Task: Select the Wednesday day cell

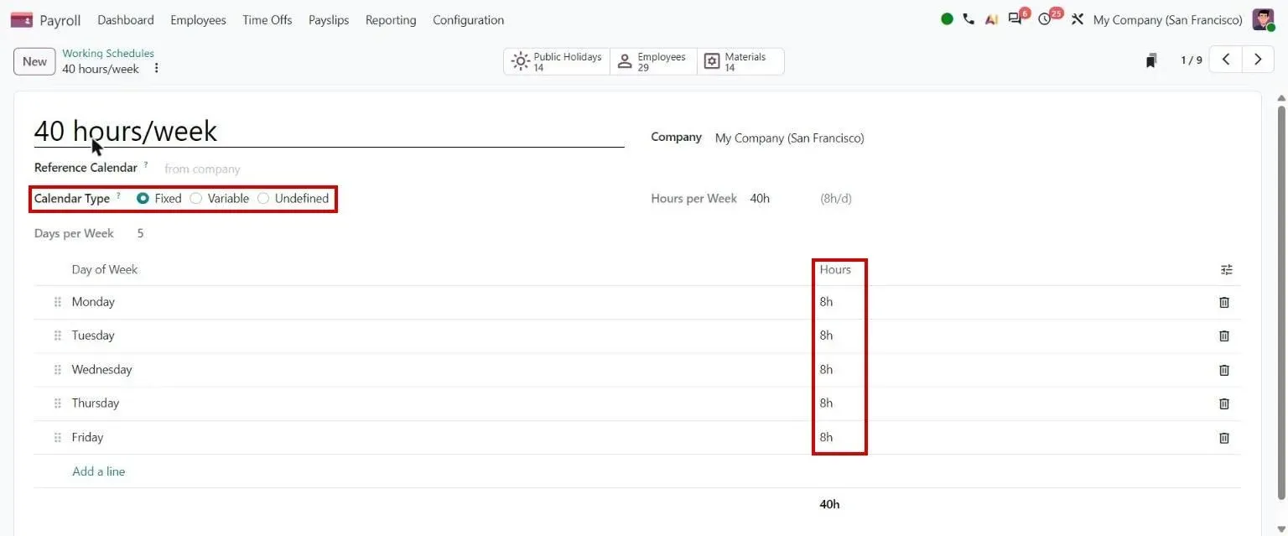Action: (x=101, y=370)
